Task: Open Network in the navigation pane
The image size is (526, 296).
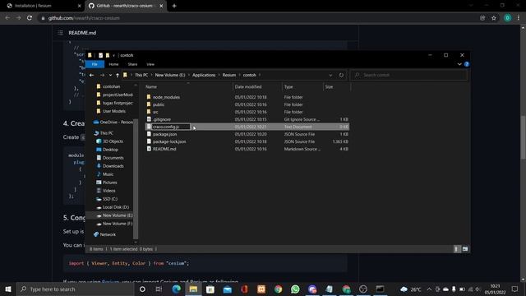Action: pyautogui.click(x=108, y=234)
